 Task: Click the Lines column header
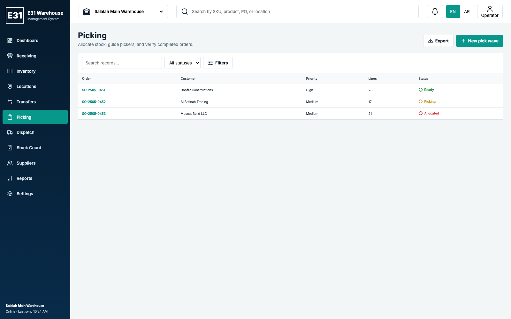point(372,78)
